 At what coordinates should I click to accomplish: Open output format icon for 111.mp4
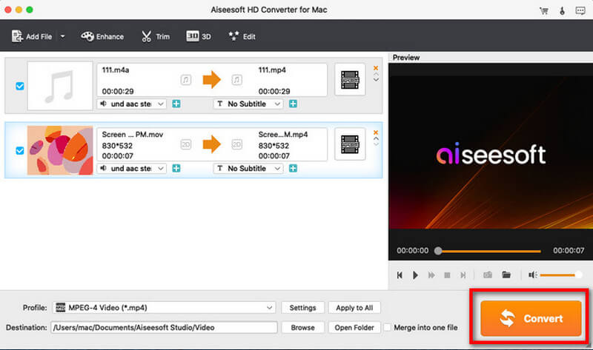(350, 79)
